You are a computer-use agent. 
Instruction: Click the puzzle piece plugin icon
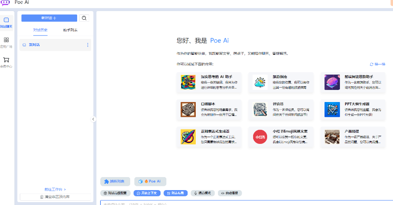click(x=107, y=182)
